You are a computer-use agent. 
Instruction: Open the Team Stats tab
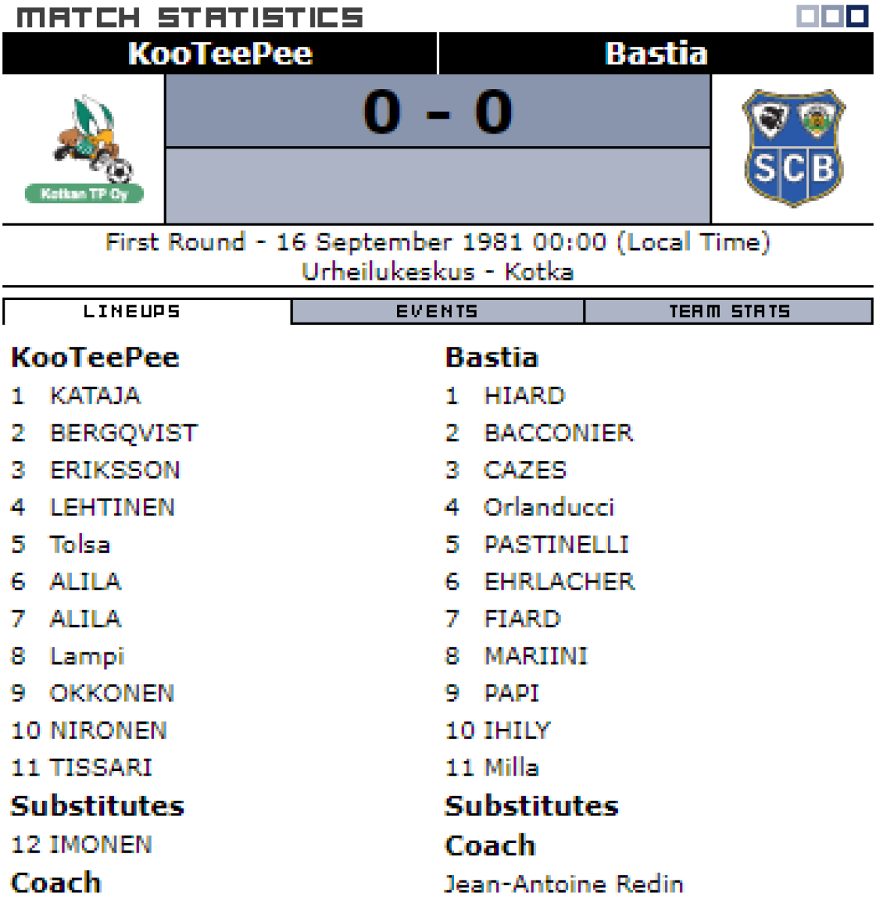729,311
